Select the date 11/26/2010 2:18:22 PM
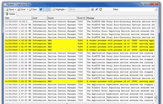This screenshot has height=104, width=163. 18,75
